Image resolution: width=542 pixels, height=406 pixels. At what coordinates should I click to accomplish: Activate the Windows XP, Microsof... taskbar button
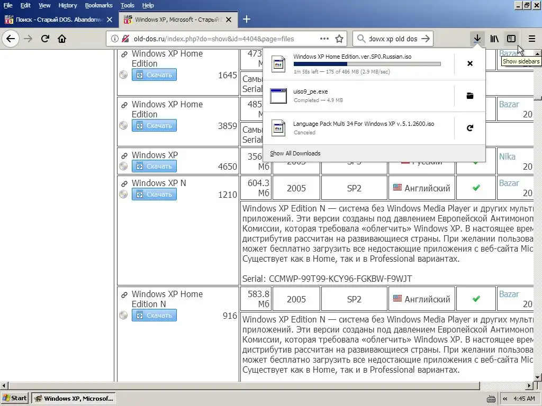[x=74, y=399]
